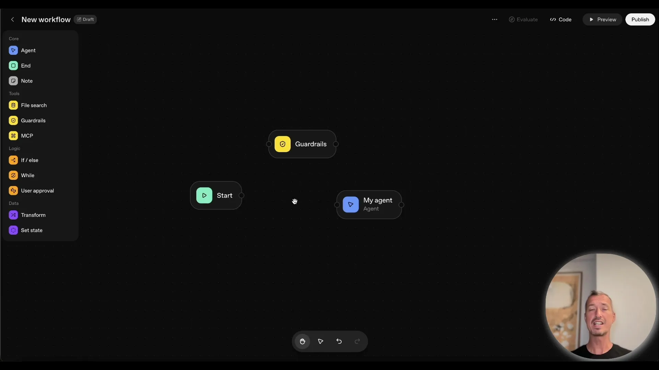Undo the last canvas action

click(339, 341)
